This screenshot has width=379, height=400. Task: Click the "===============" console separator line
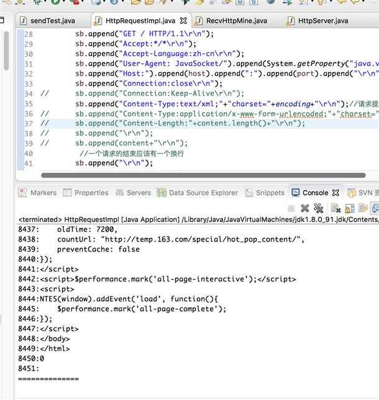pos(48,379)
